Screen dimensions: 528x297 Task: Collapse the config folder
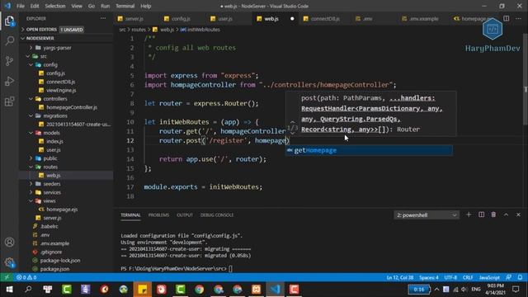(x=31, y=64)
